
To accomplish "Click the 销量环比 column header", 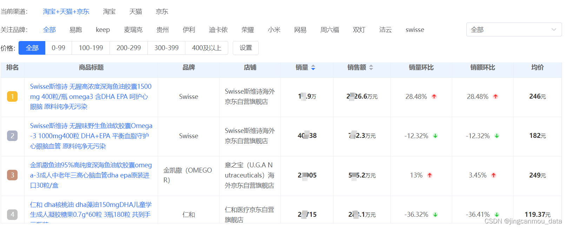I will point(421,67).
